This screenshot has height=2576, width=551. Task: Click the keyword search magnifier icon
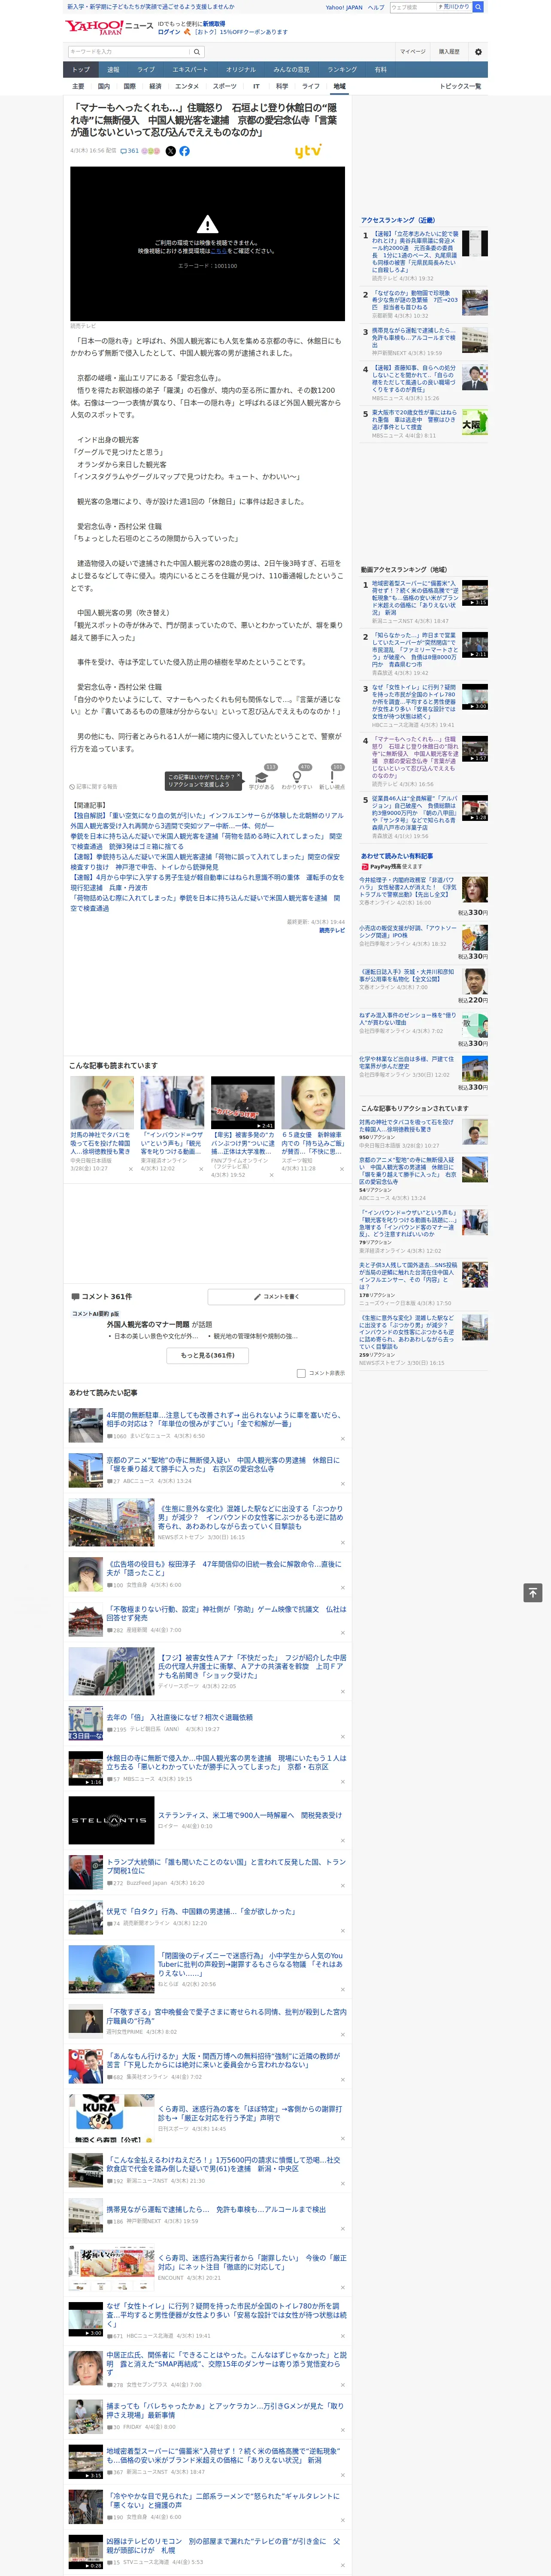197,52
